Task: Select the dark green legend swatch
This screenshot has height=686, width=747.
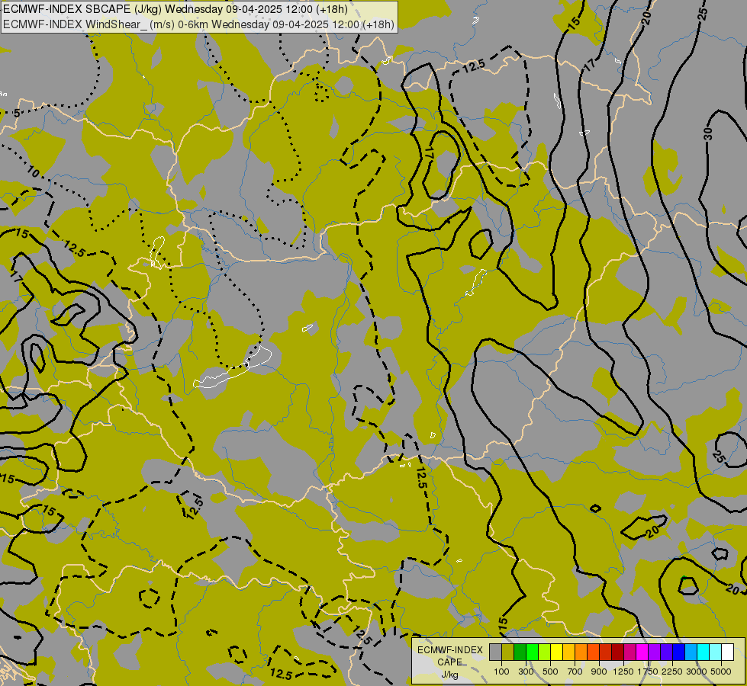Action: [520, 652]
